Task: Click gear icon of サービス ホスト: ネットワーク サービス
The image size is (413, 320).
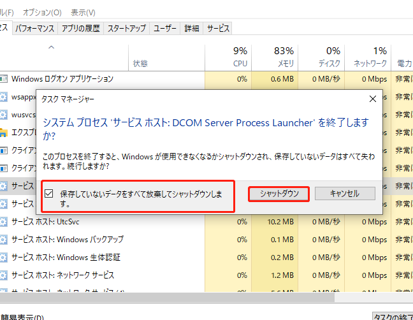Action: point(3,275)
